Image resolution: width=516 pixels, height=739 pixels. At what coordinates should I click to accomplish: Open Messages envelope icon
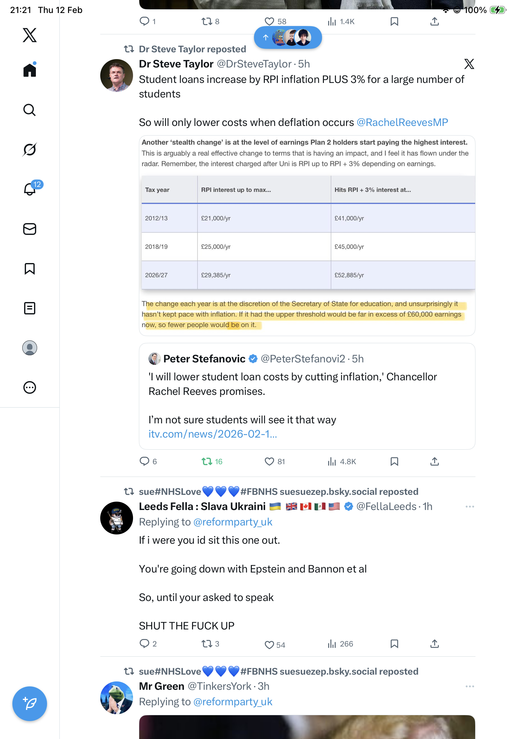point(30,229)
